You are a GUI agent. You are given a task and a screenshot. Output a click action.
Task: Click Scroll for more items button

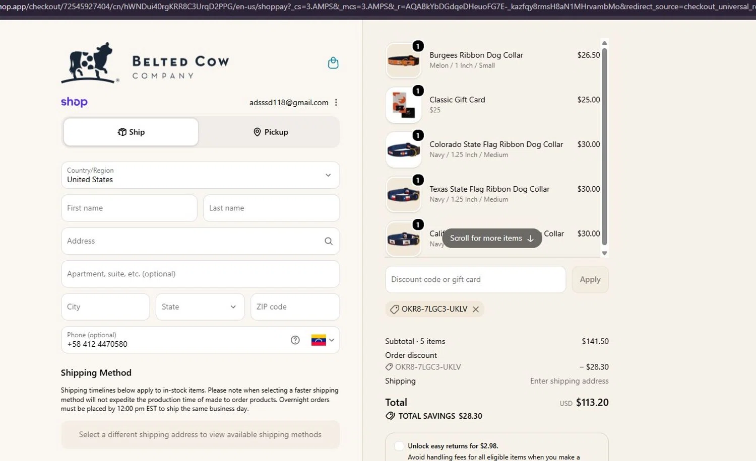tap(492, 238)
